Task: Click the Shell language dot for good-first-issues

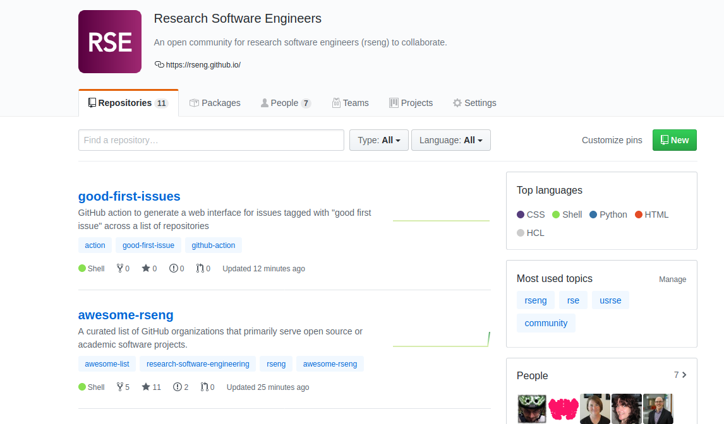Action: tap(82, 269)
